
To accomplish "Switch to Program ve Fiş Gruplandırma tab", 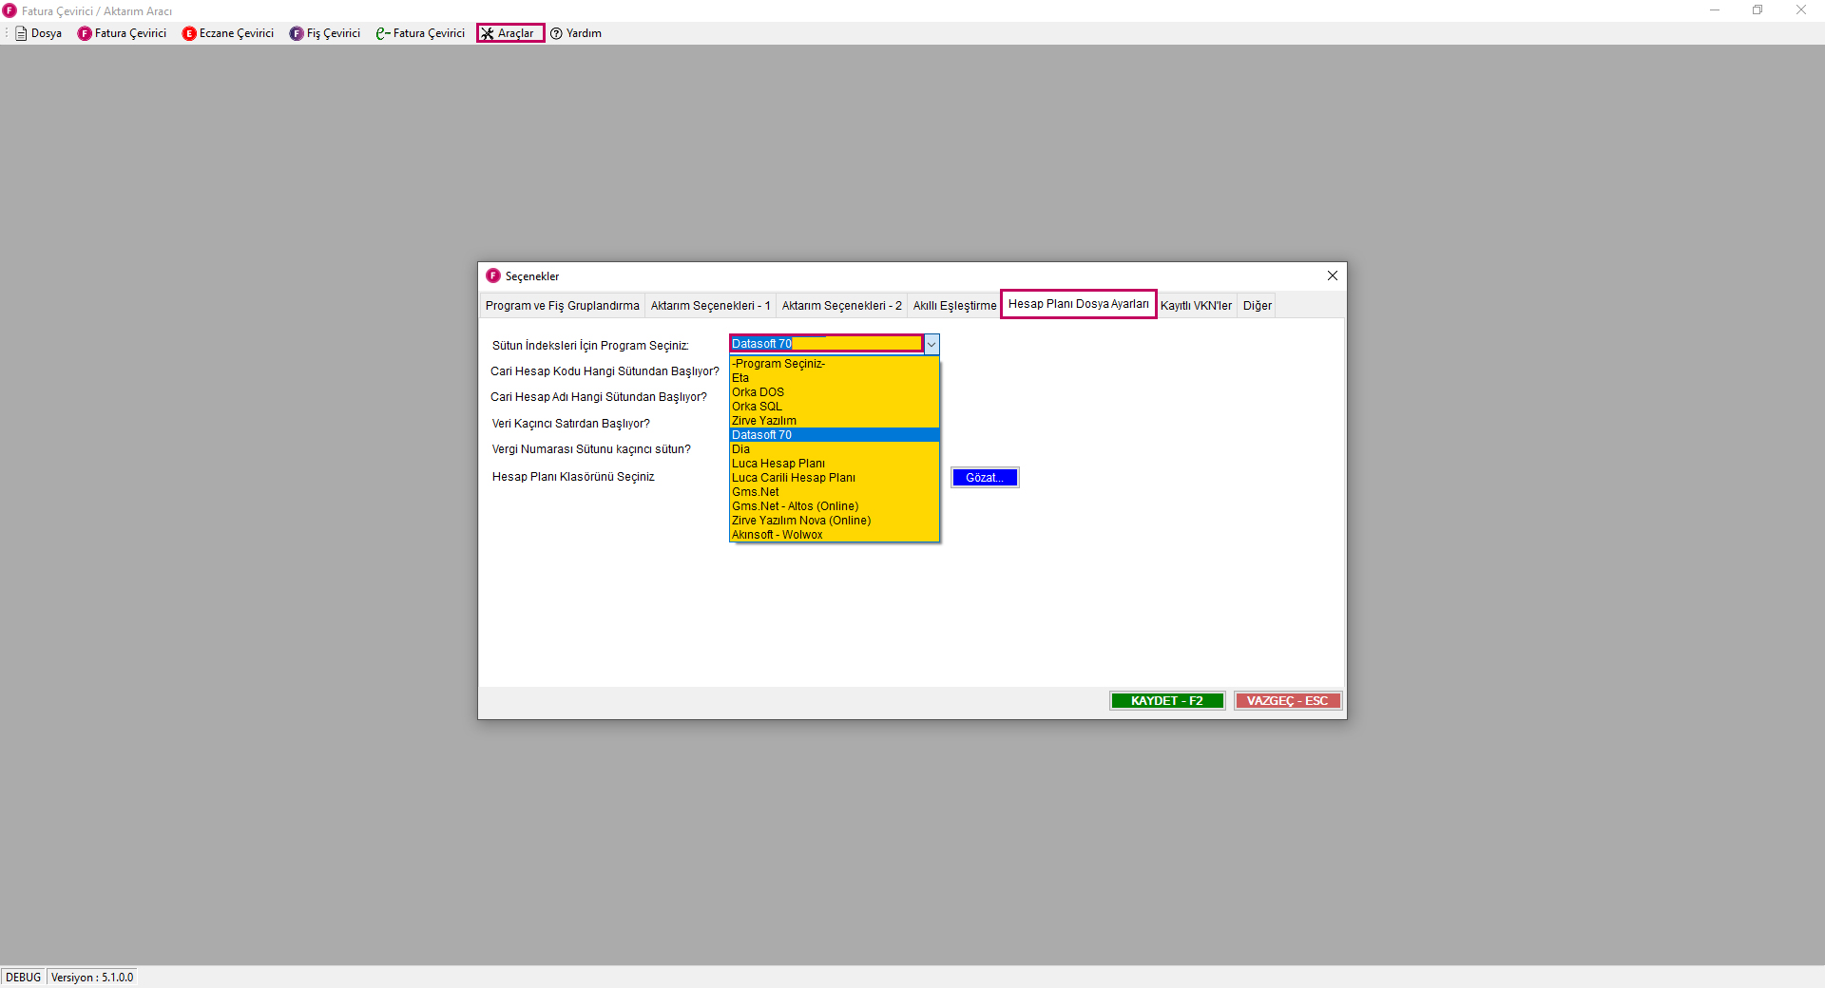I will tap(562, 306).
